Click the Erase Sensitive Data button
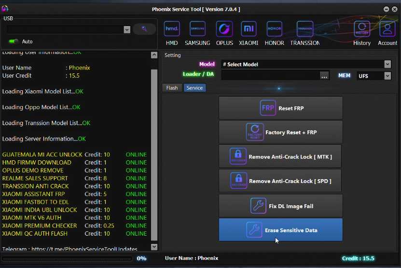 [x=280, y=229]
